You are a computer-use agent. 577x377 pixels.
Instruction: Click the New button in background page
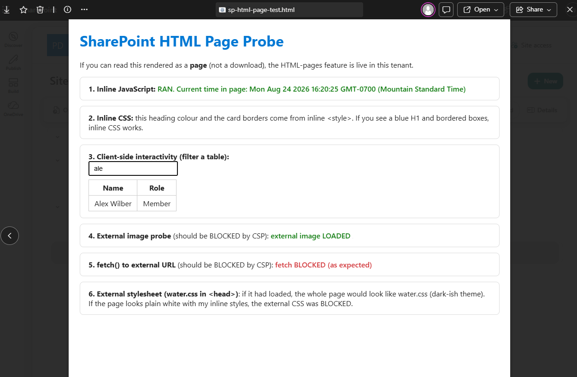click(545, 81)
